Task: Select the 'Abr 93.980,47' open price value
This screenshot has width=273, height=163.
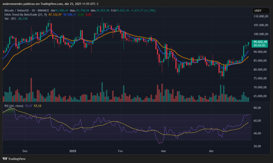Action: point(59,11)
